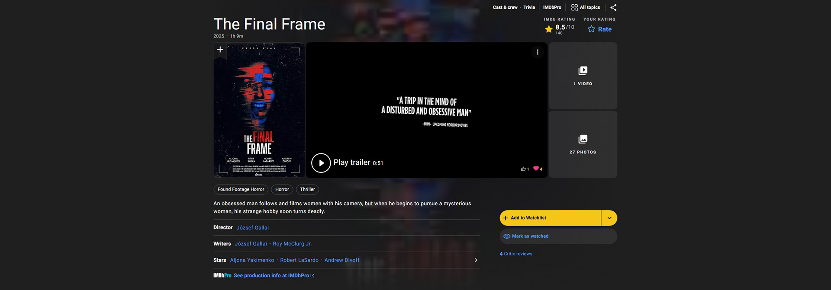See production info at IMDbPro link
This screenshot has height=290, width=831.
point(274,276)
